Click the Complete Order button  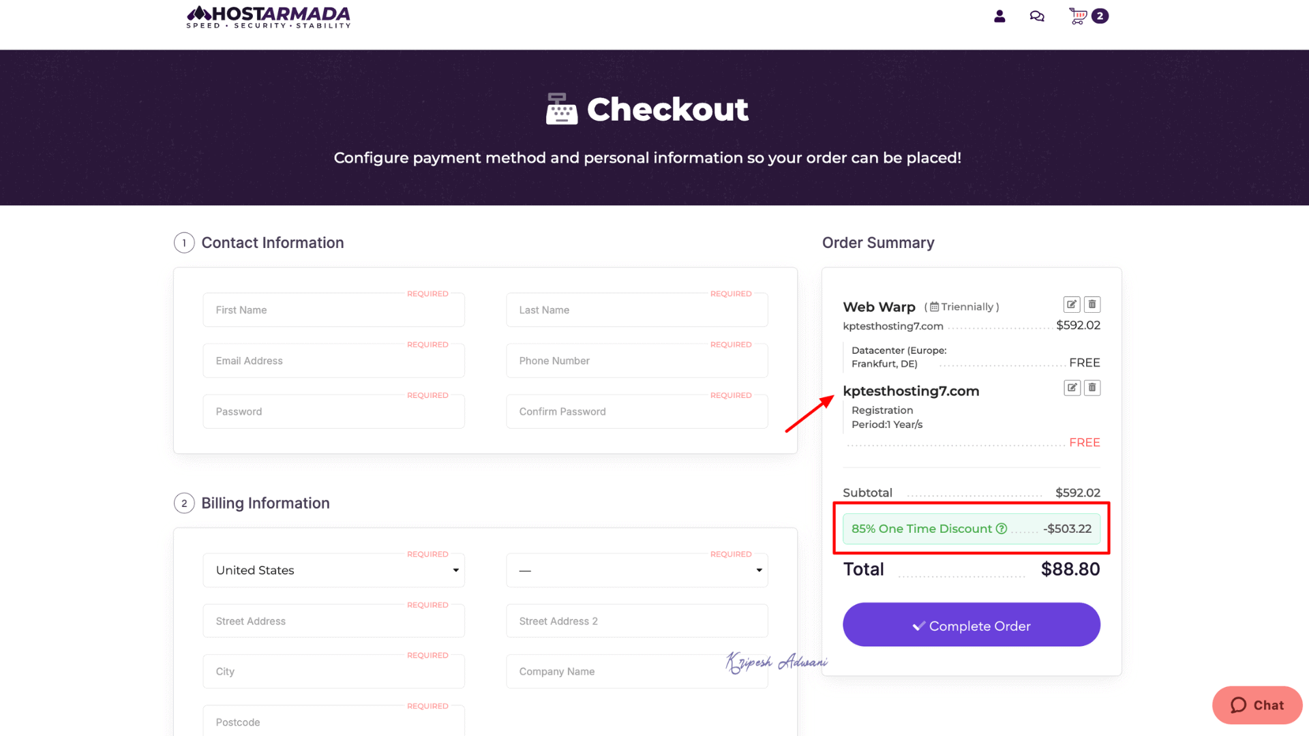(x=971, y=625)
